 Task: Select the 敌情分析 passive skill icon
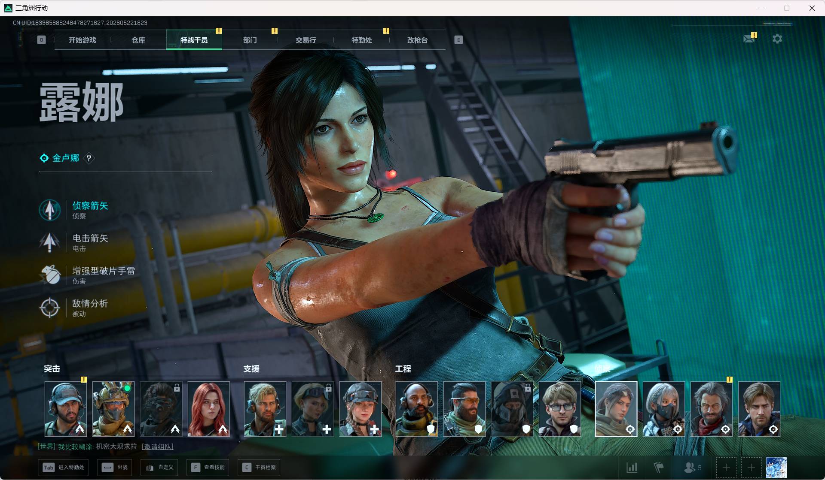50,308
